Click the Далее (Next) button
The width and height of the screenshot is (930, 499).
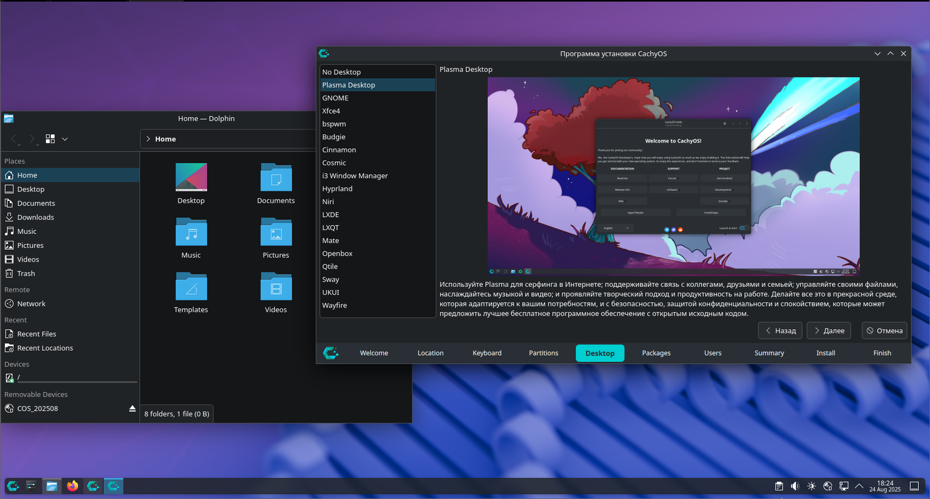tap(828, 330)
